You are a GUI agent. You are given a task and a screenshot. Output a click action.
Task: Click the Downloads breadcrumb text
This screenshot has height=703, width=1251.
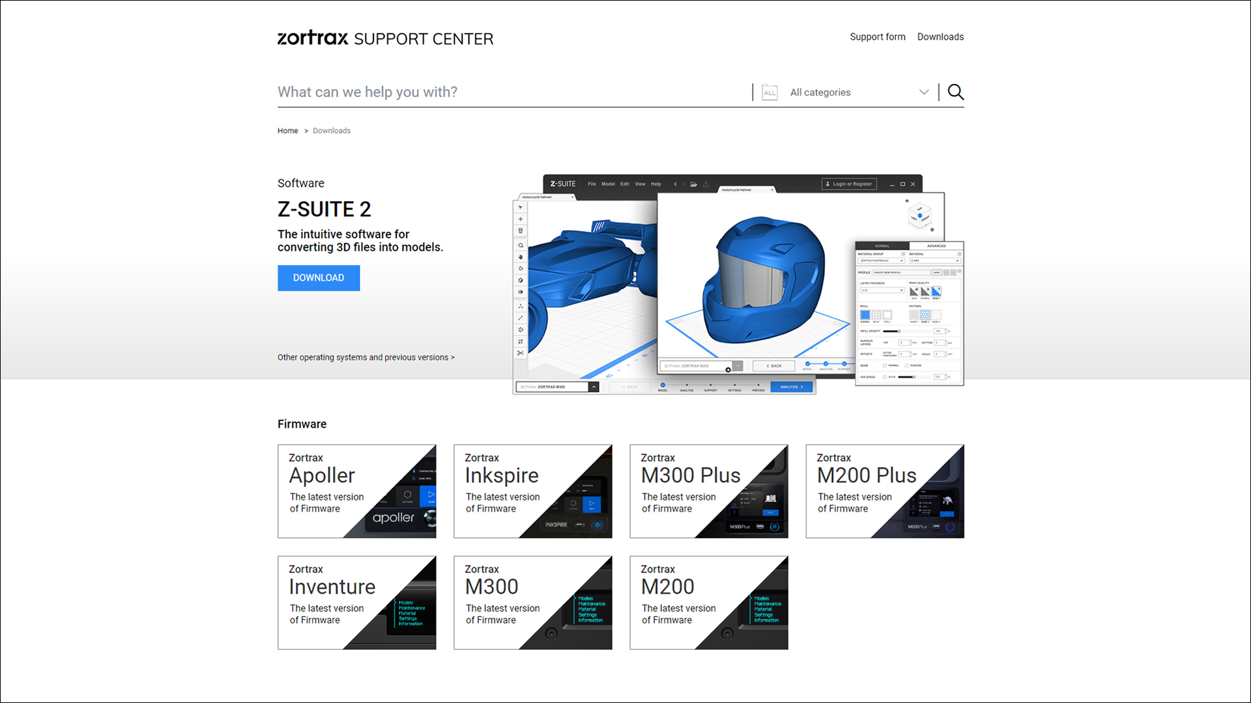click(332, 131)
